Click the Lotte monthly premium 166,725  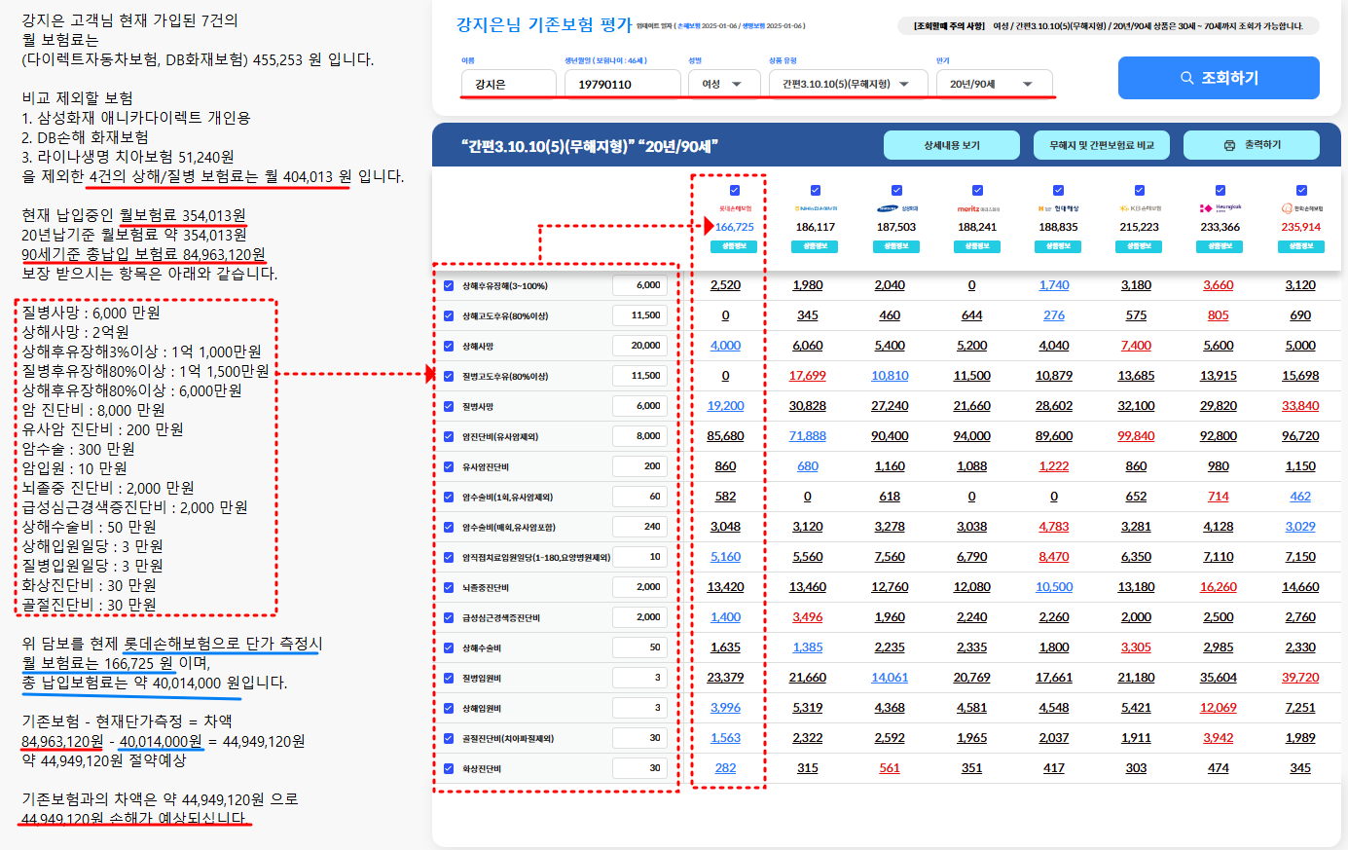click(735, 227)
